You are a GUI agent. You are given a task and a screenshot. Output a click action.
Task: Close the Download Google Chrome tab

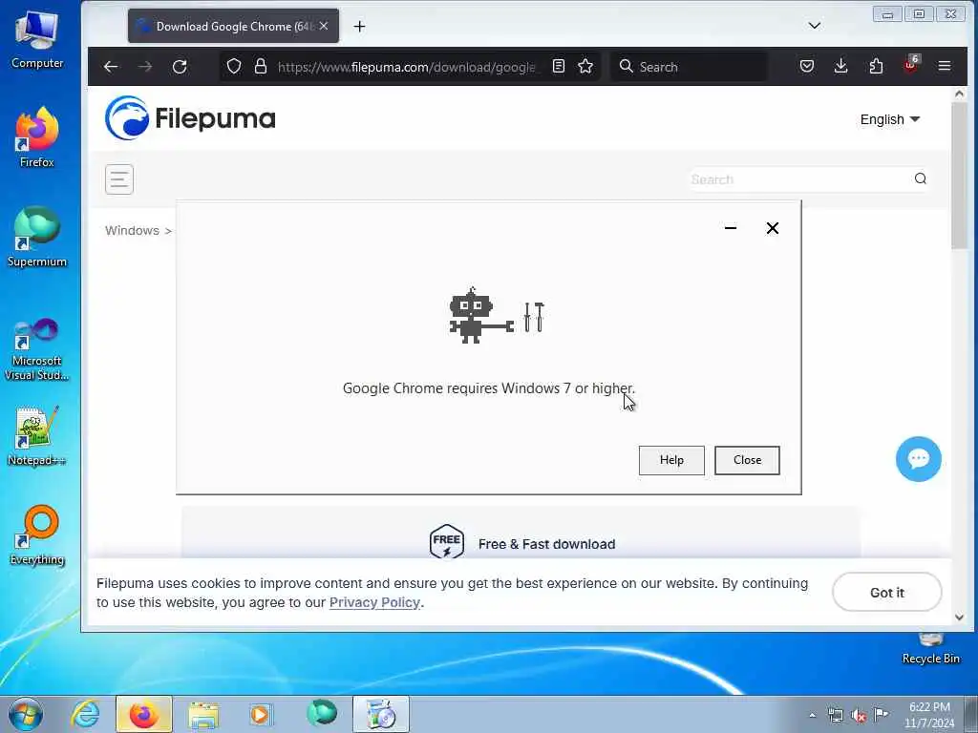[x=324, y=26]
